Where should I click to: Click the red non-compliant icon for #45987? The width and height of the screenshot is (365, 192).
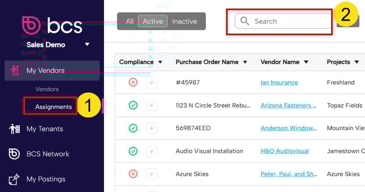click(133, 82)
